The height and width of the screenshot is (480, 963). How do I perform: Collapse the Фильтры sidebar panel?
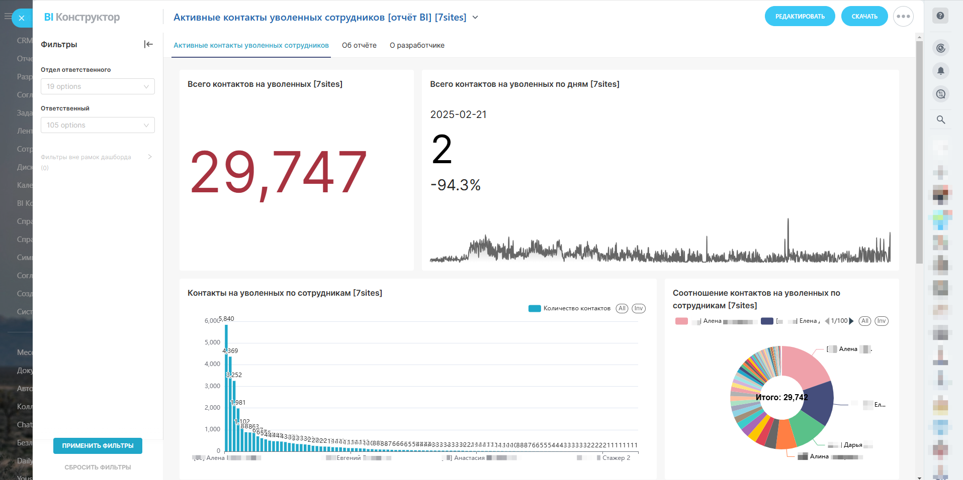(148, 44)
